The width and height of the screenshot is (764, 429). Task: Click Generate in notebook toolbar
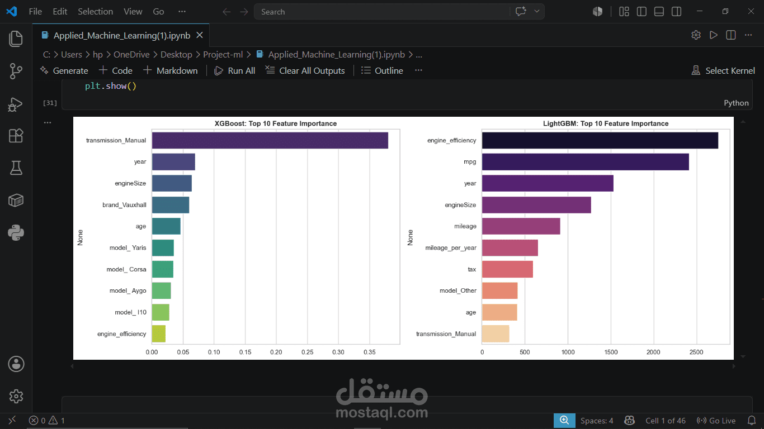(64, 70)
